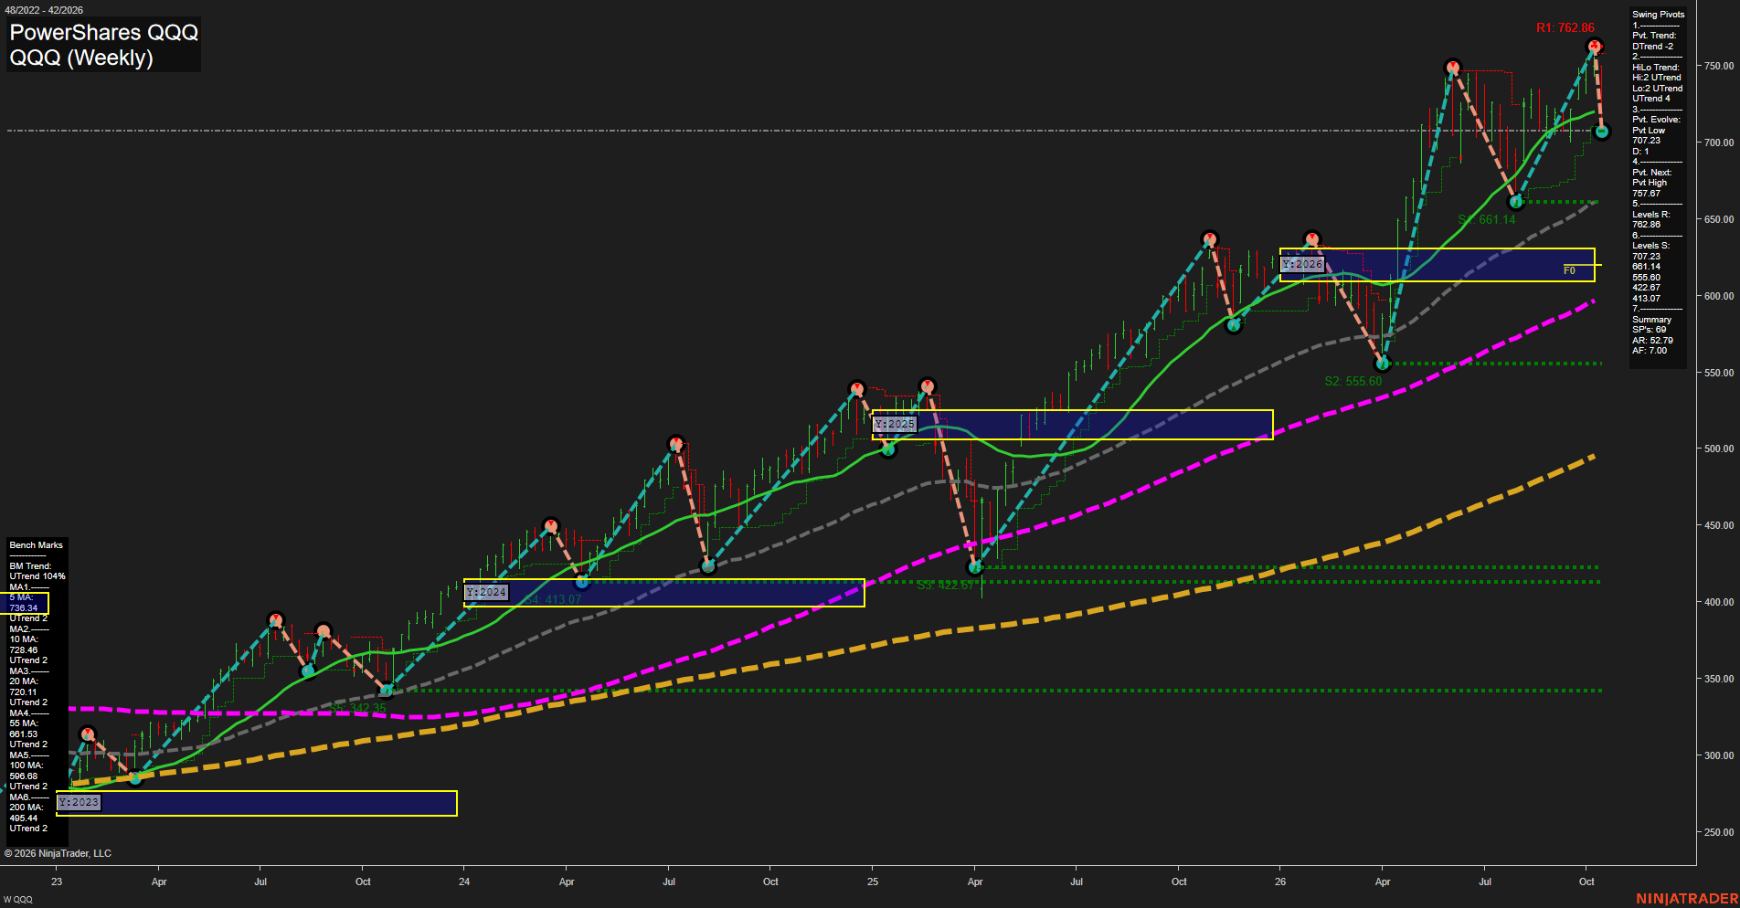Select the QQQ (Weekly) interval label
This screenshot has width=1740, height=908.
[x=81, y=58]
